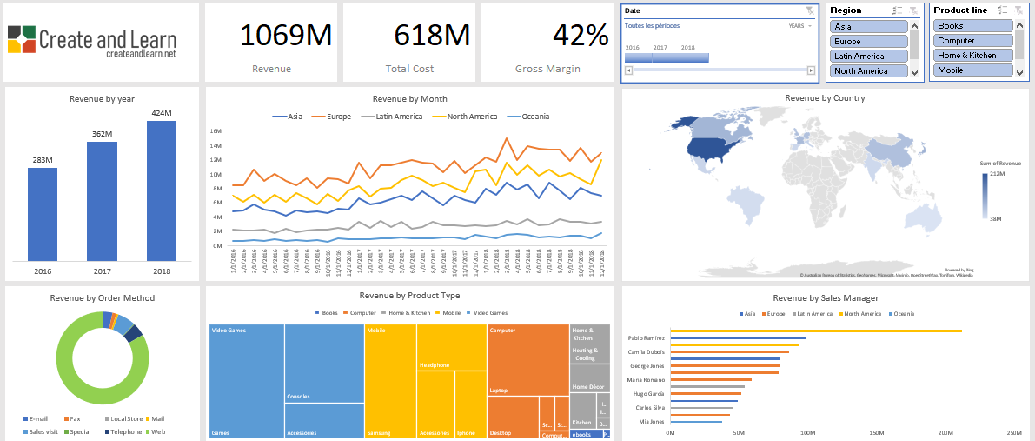Viewport: 1035px width, 441px height.
Task: Toggle the Books product line filter
Action: (x=973, y=26)
